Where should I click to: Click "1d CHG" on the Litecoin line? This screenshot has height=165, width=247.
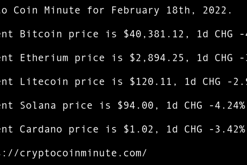point(203,82)
